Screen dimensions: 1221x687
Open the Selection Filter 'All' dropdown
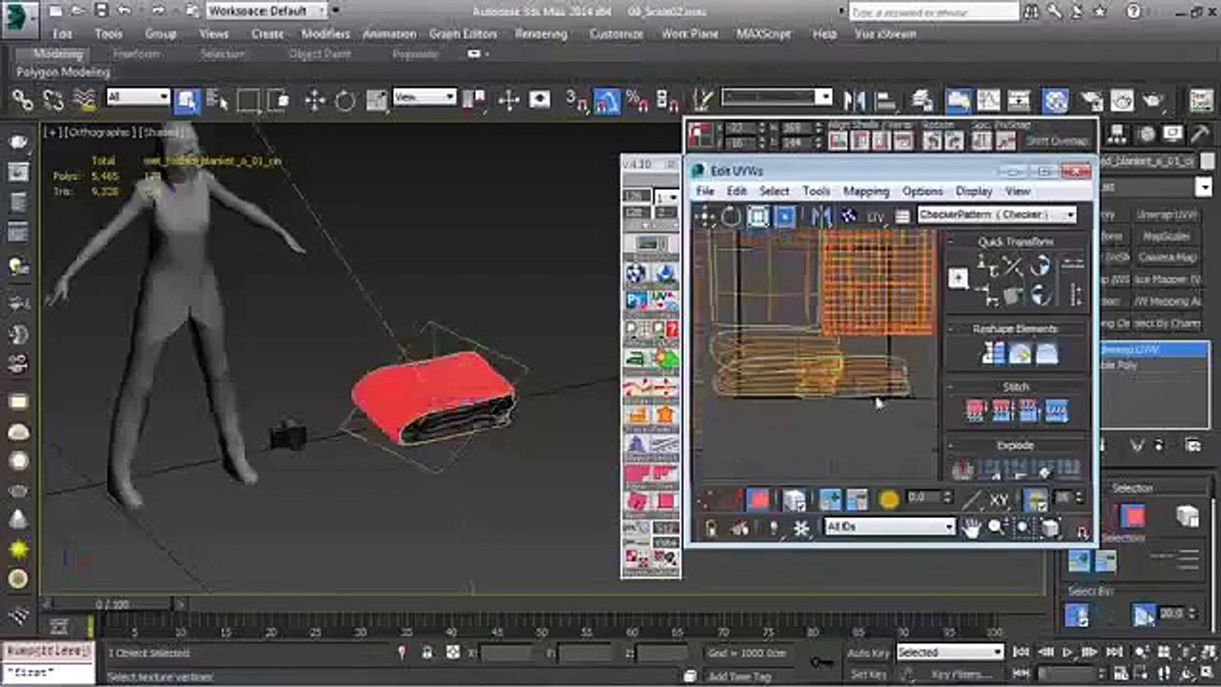[138, 97]
